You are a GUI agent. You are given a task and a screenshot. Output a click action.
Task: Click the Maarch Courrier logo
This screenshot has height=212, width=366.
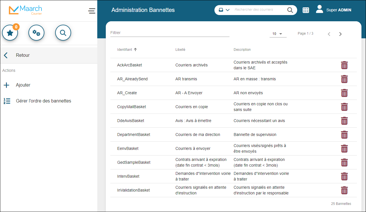(25, 10)
